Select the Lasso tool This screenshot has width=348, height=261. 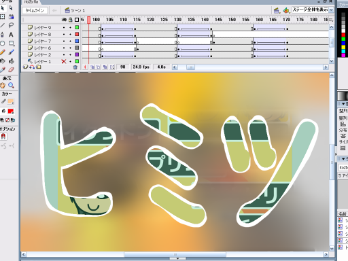11,25
